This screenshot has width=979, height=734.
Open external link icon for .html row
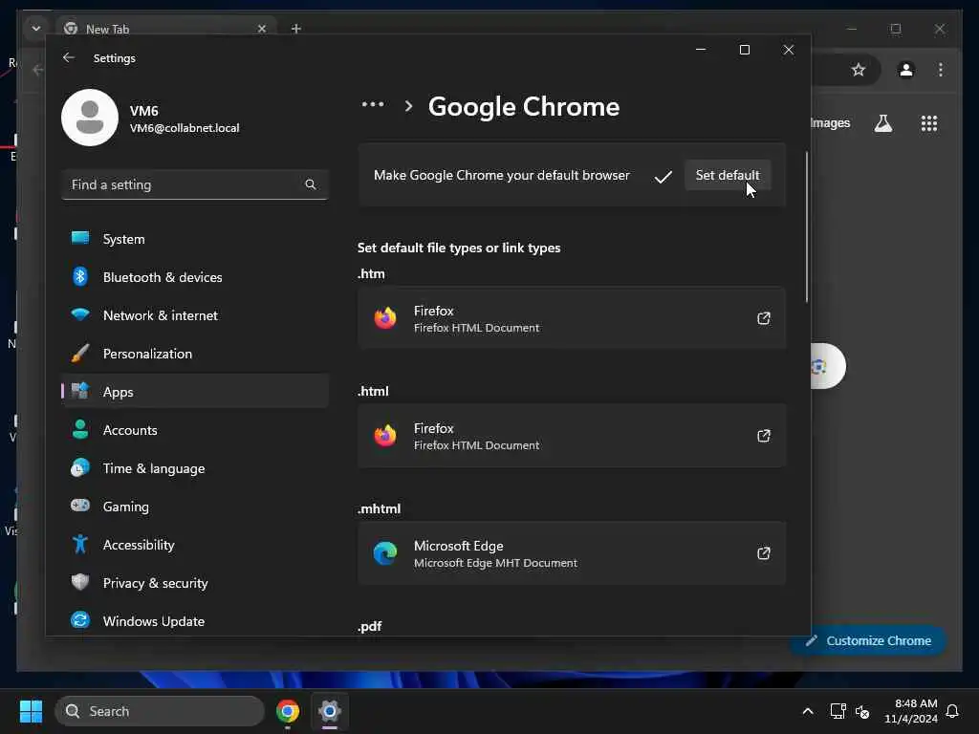tap(764, 436)
